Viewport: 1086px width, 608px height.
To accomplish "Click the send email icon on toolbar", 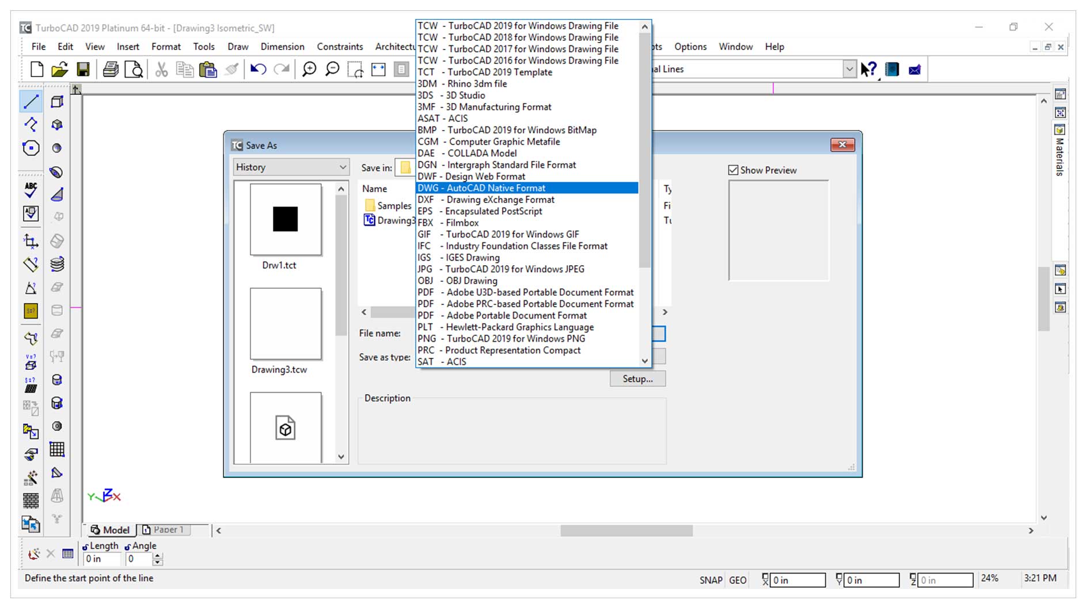I will (x=914, y=69).
